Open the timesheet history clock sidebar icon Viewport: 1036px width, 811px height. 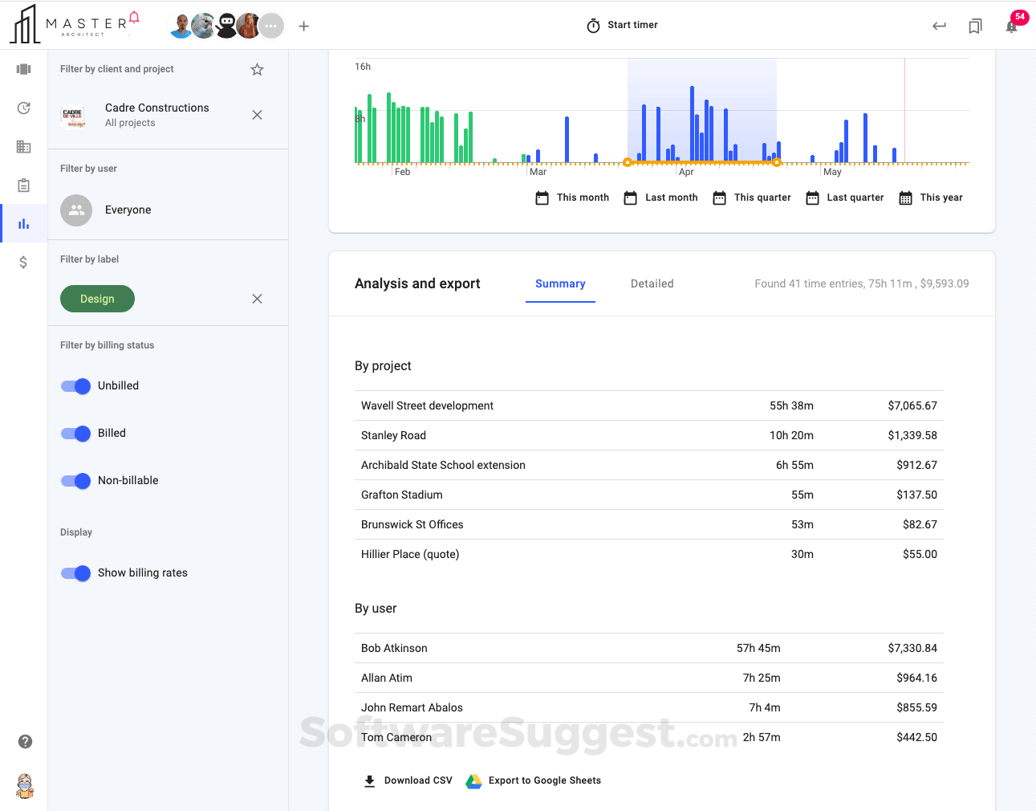click(23, 108)
